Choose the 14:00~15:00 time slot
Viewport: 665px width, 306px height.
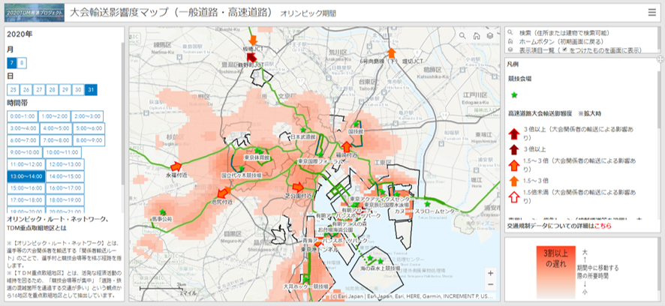point(65,175)
